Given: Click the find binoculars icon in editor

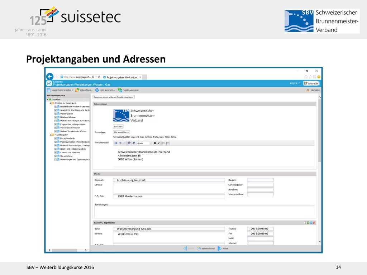Looking at the screenshot, I should coord(134,143).
